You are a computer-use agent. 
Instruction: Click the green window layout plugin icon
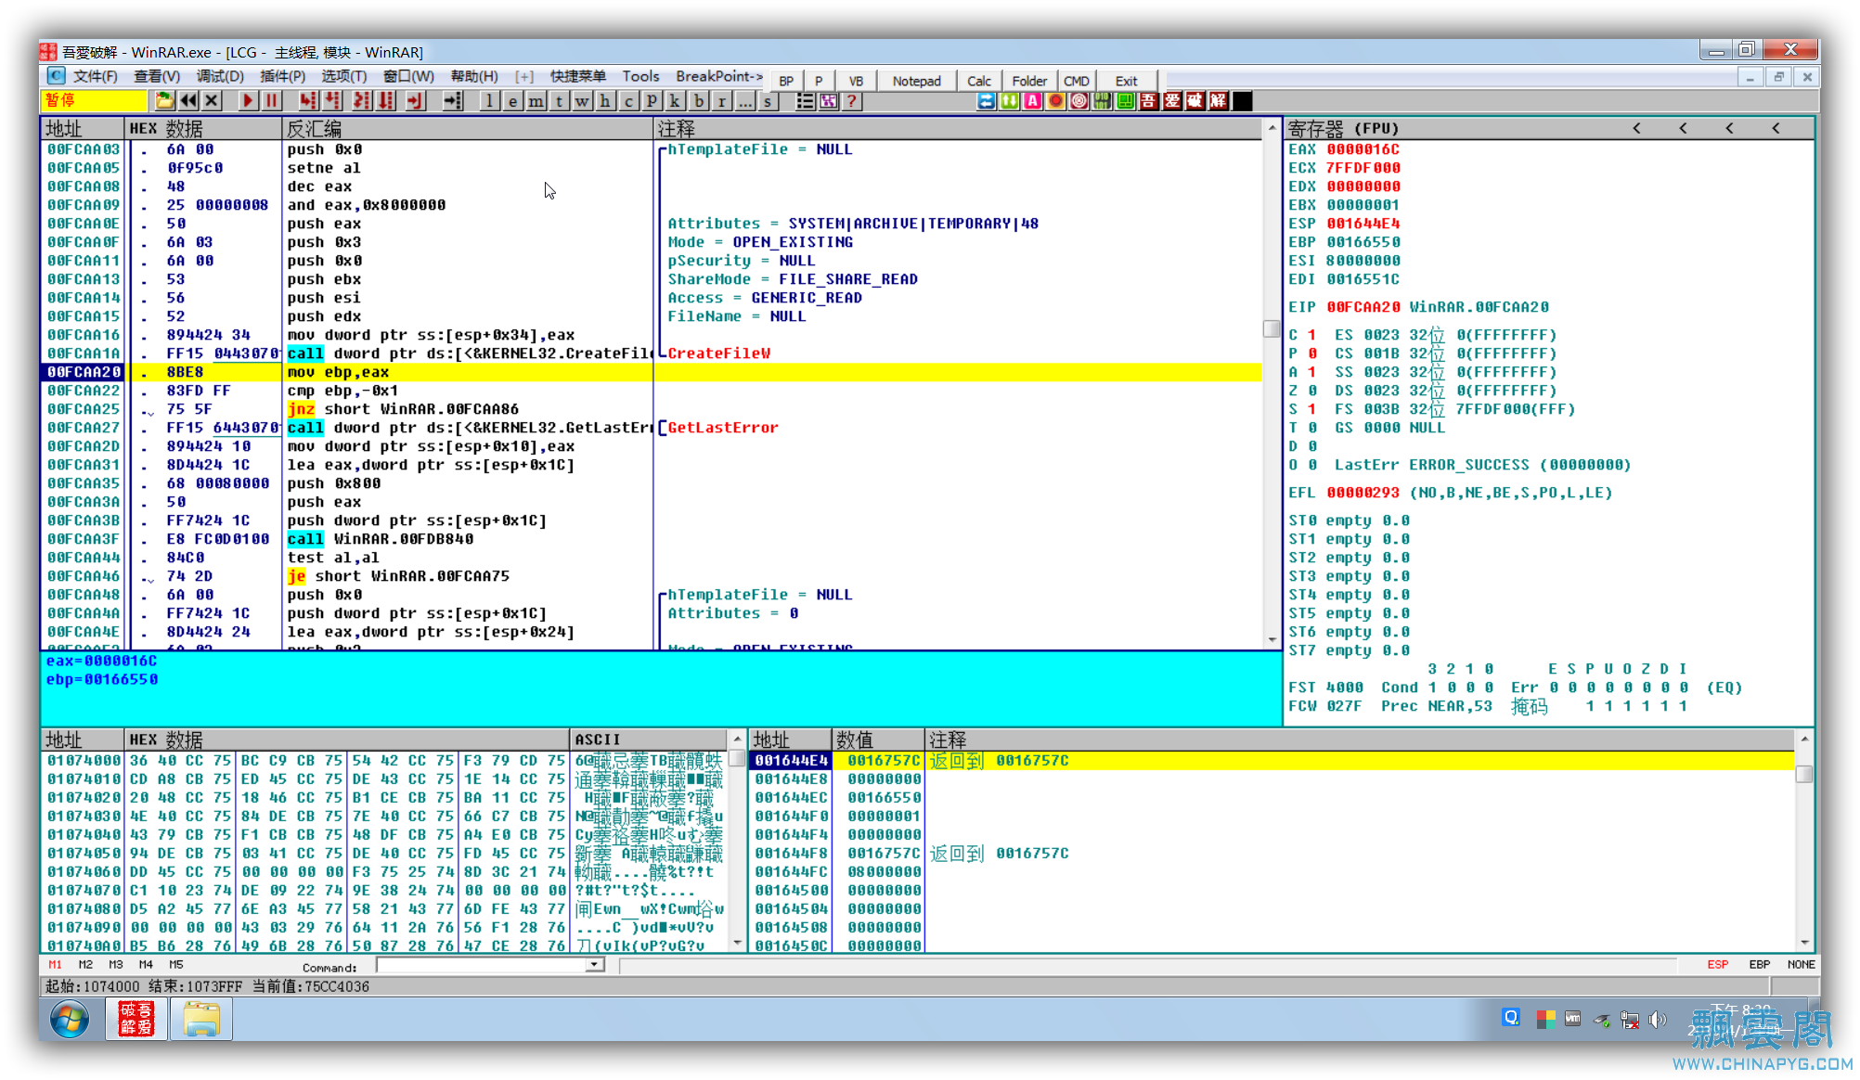[x=1125, y=101]
